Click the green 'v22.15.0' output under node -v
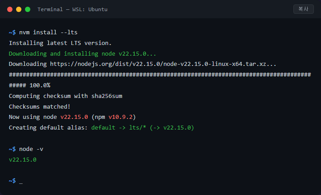The image size is (321, 195). (x=23, y=160)
